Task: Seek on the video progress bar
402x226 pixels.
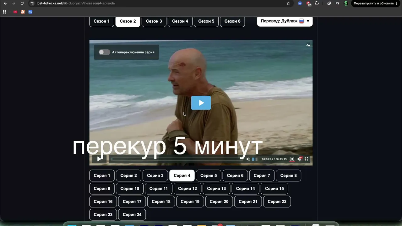Action: (x=177, y=159)
